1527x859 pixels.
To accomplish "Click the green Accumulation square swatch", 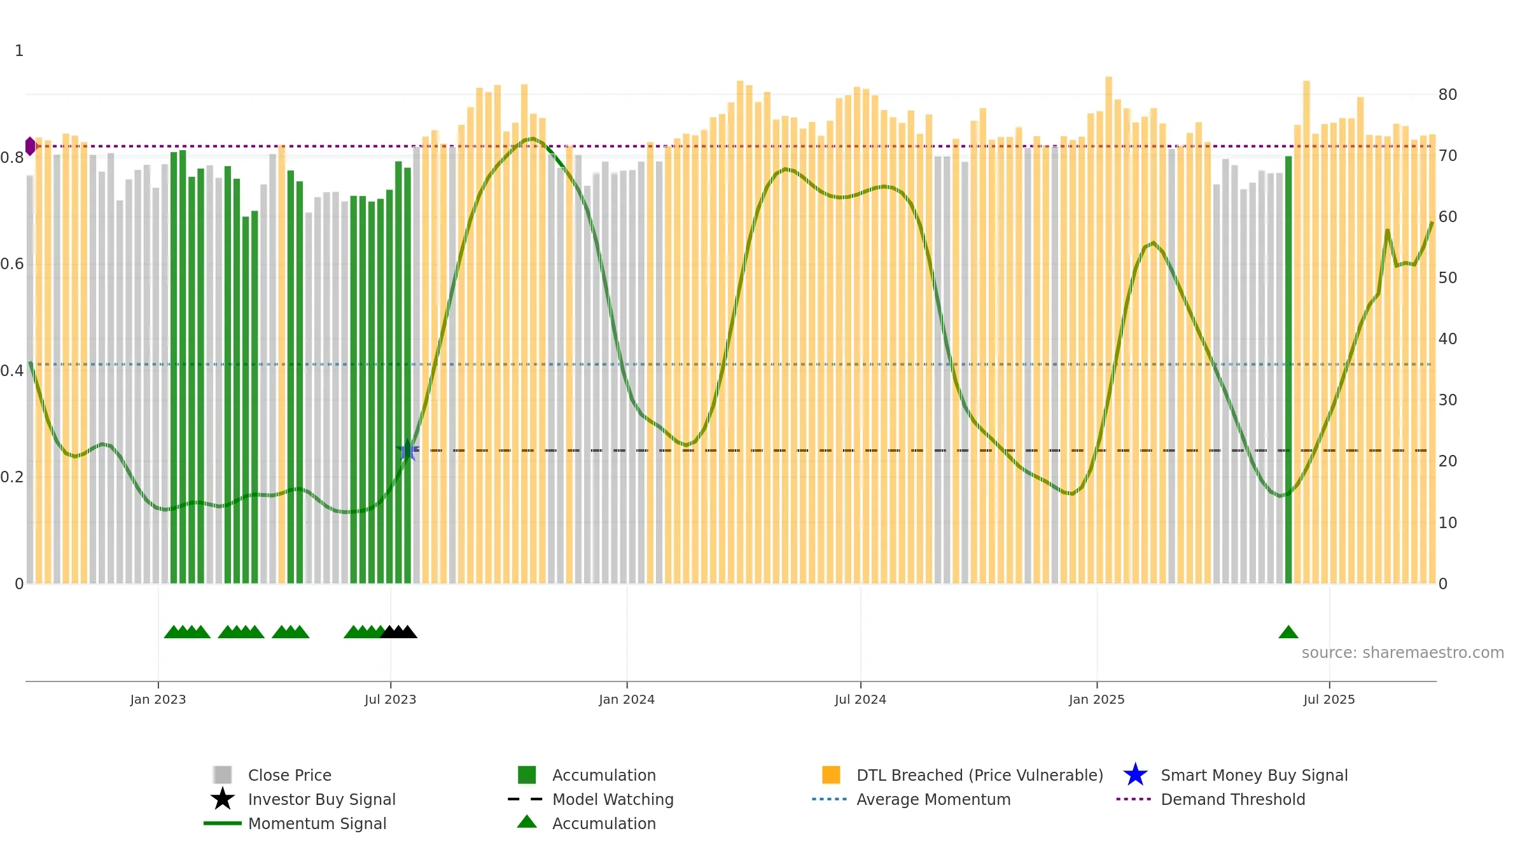I will [x=527, y=775].
